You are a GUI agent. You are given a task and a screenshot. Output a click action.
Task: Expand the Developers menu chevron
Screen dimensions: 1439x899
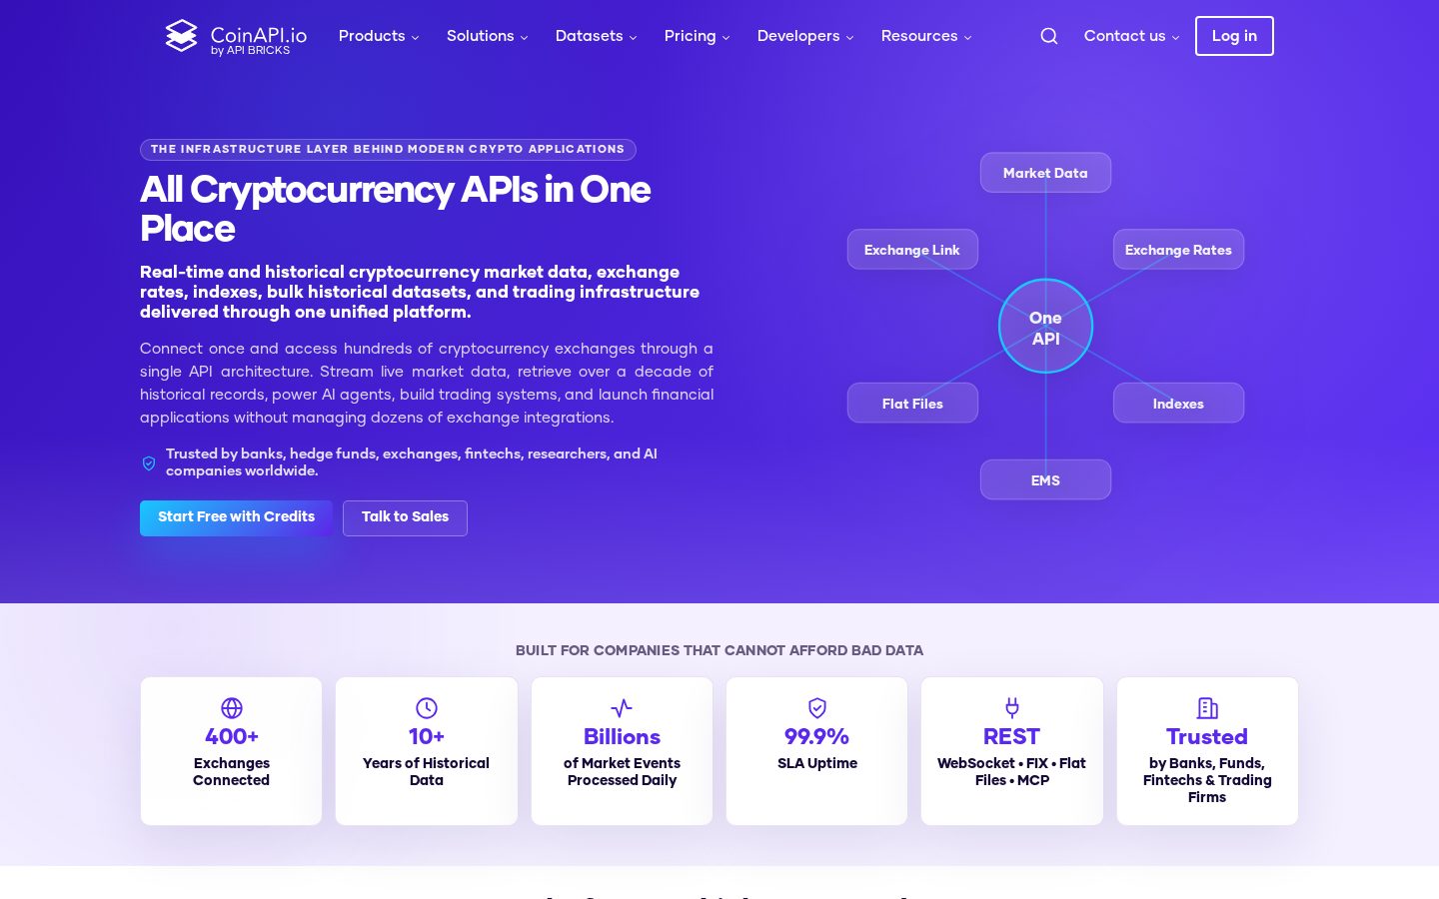click(849, 38)
